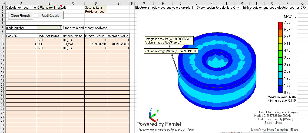Select column A header
The width and height of the screenshot is (308, 133).
(x=21, y=3)
